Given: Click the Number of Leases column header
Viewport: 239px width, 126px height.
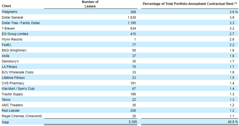Looking at the screenshot, I should pos(90,4).
